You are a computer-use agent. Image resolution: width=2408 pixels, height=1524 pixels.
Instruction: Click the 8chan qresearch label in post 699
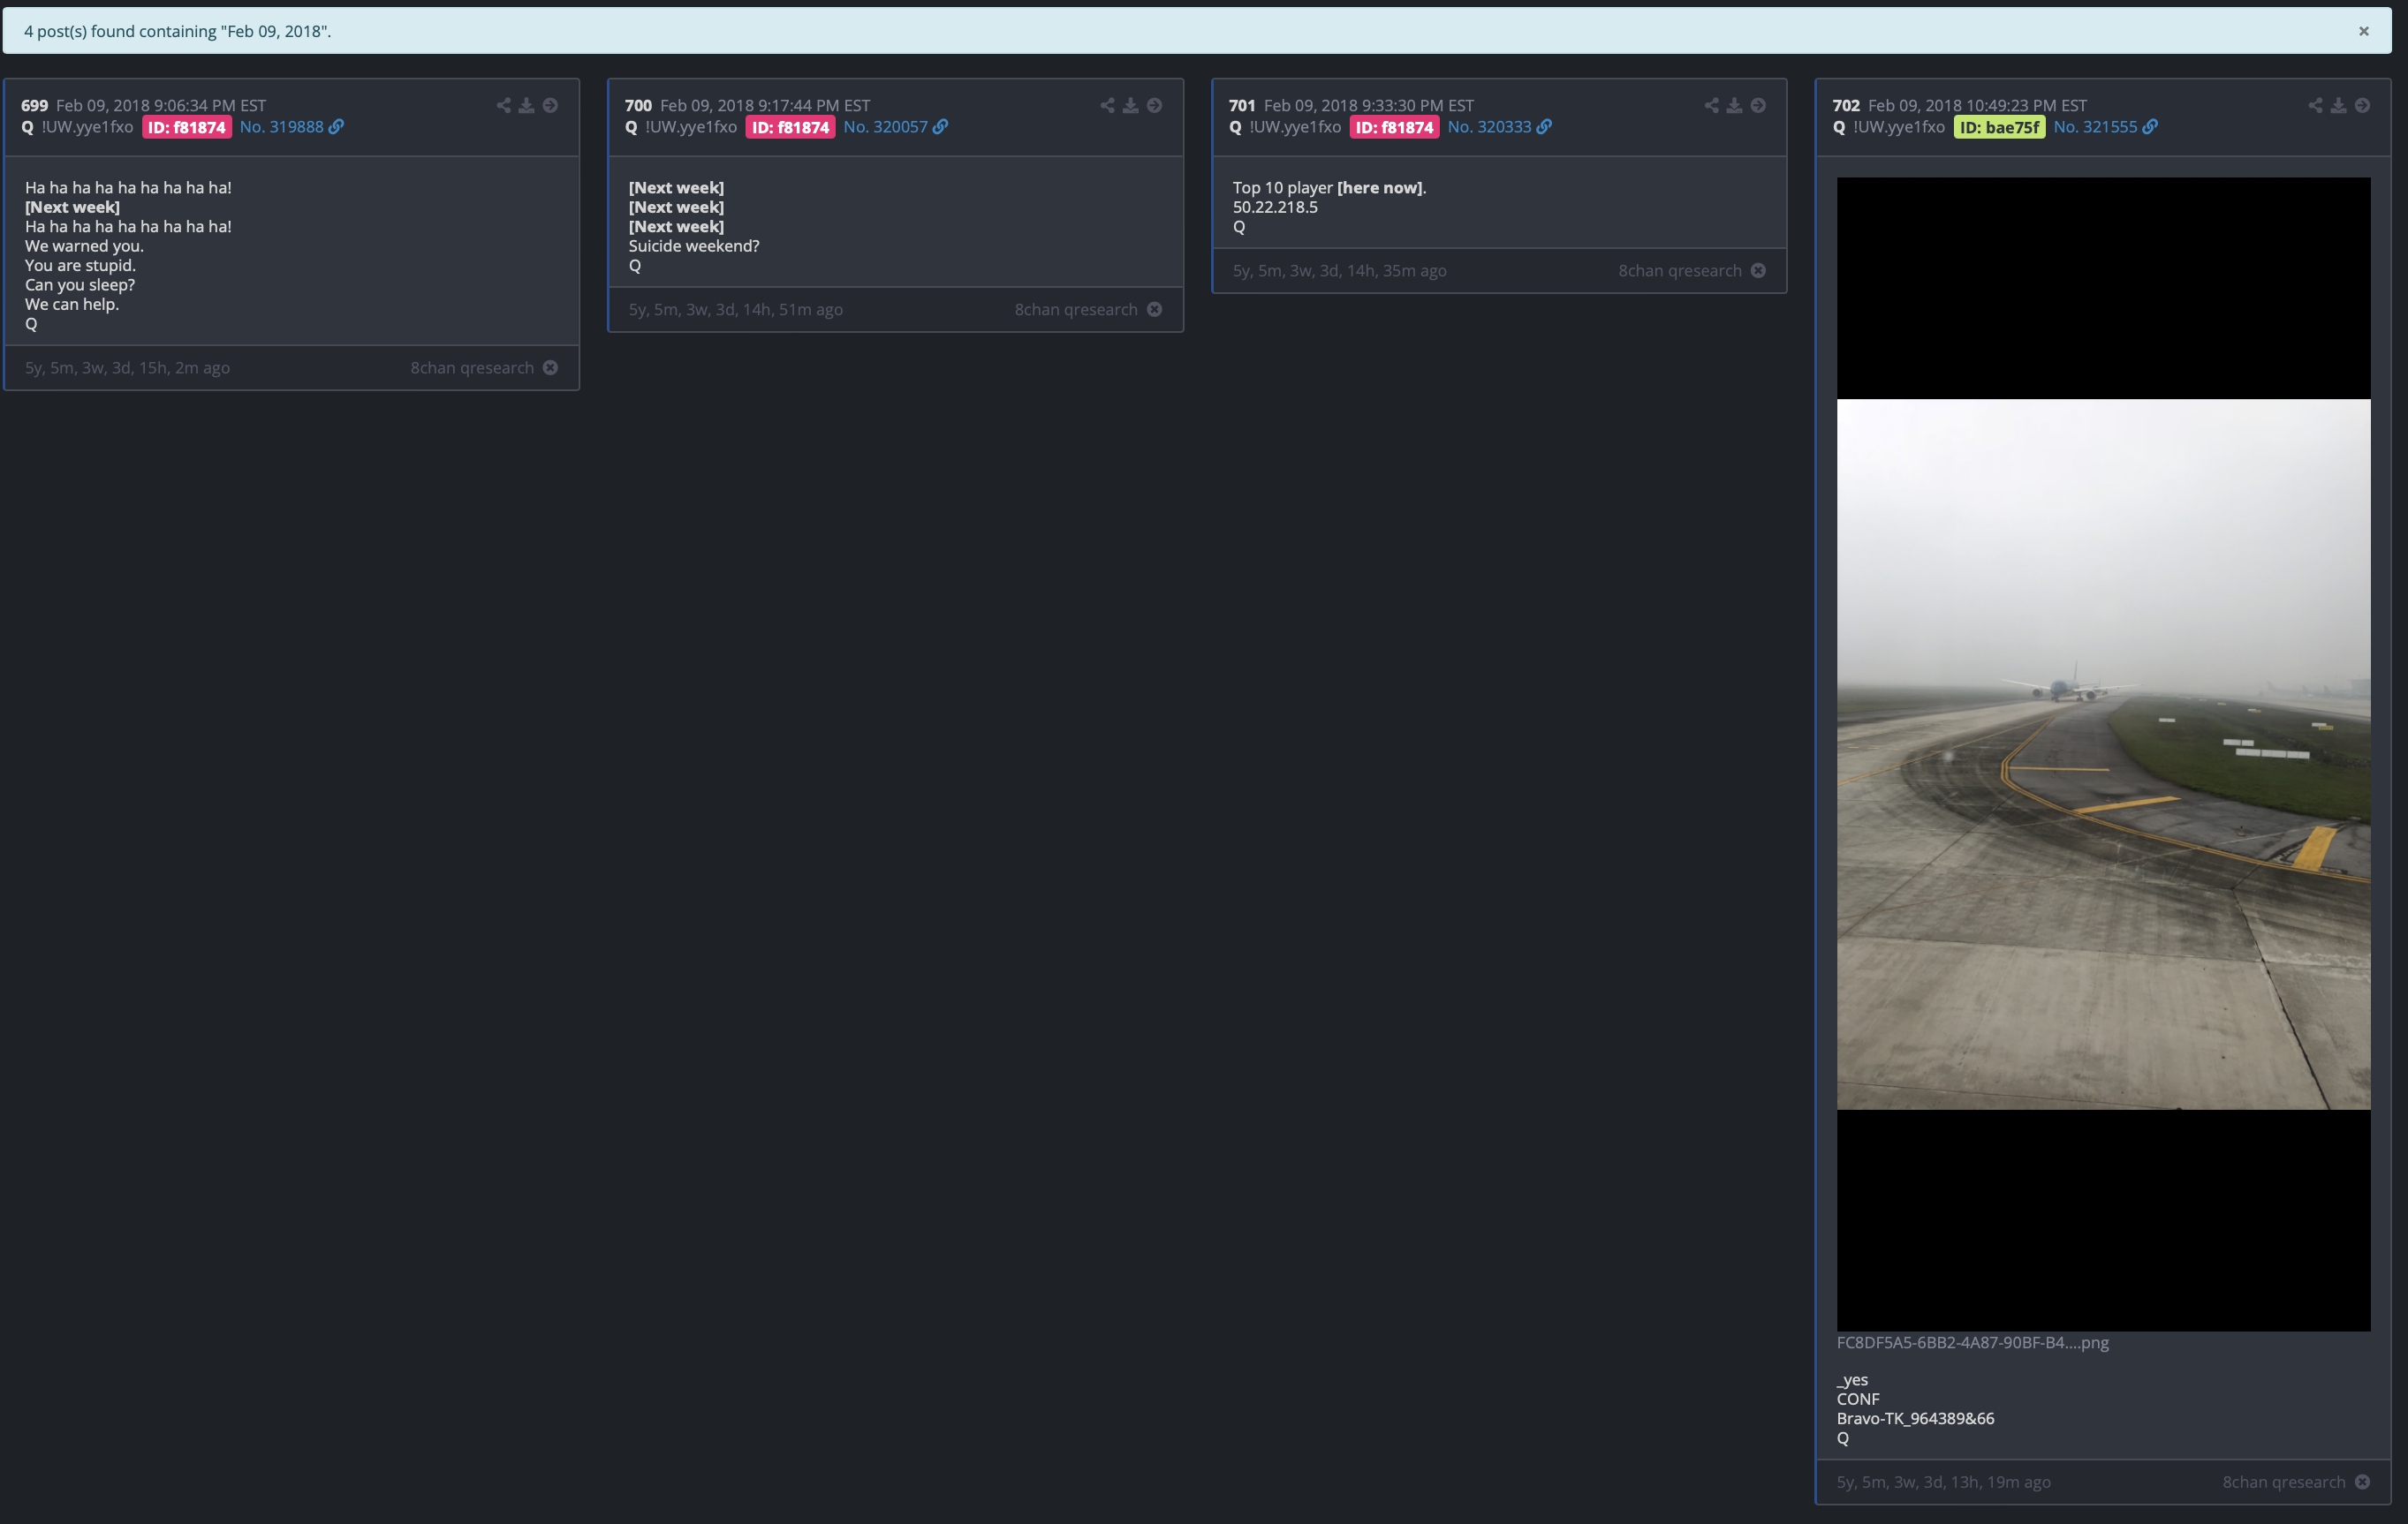click(472, 368)
